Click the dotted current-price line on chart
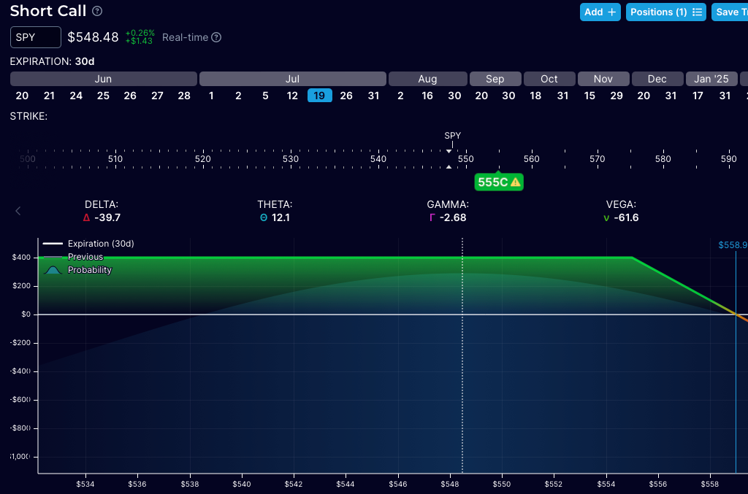 point(462,355)
